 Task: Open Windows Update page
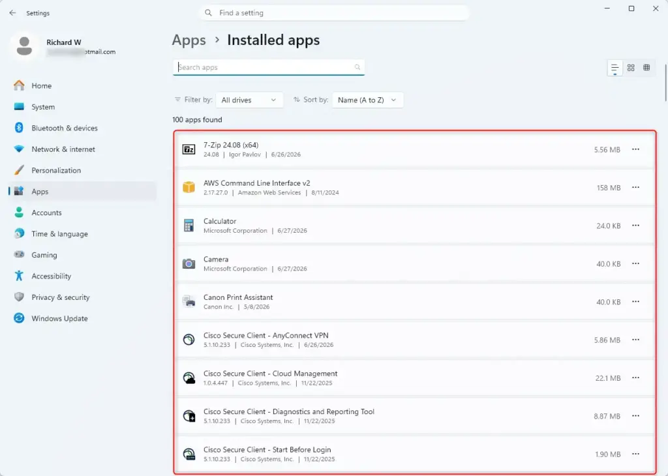[82, 318]
